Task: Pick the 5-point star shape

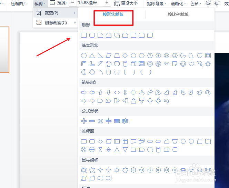Action: tap(109, 170)
